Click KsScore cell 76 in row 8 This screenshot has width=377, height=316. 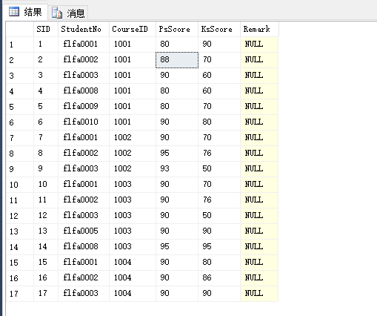pyautogui.click(x=219, y=154)
